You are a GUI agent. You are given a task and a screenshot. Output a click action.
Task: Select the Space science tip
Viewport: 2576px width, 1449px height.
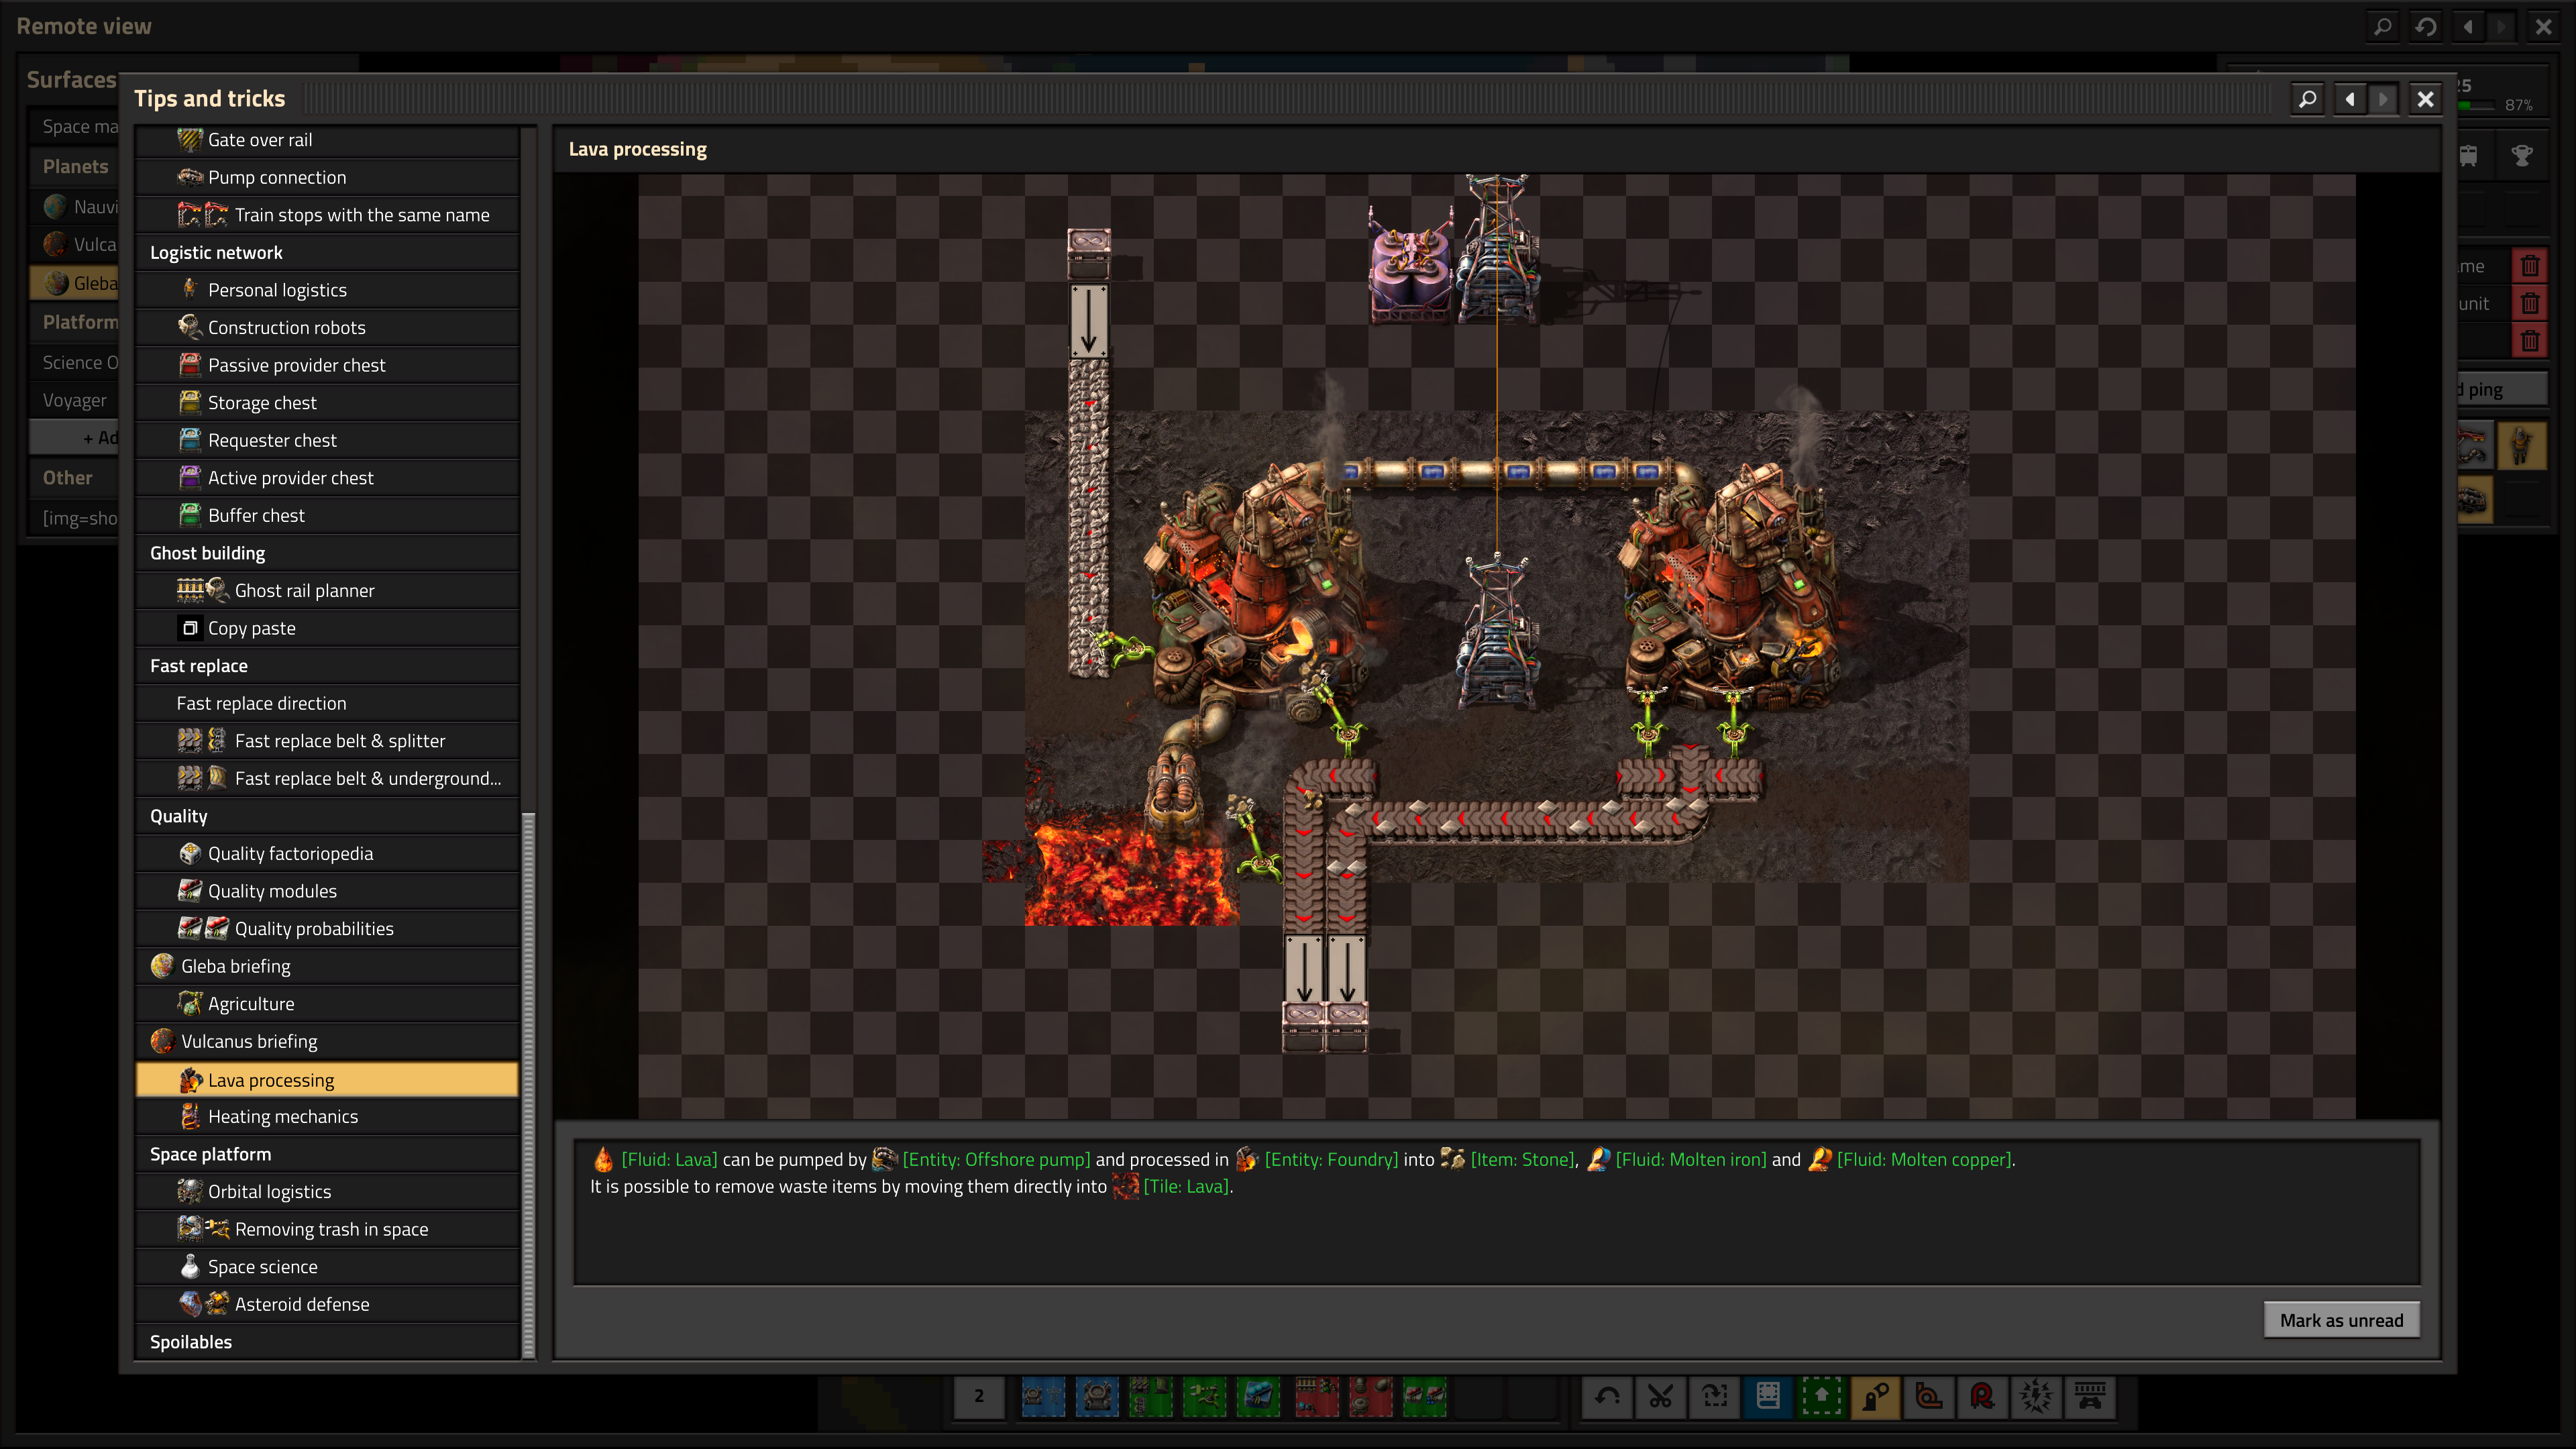328,1267
